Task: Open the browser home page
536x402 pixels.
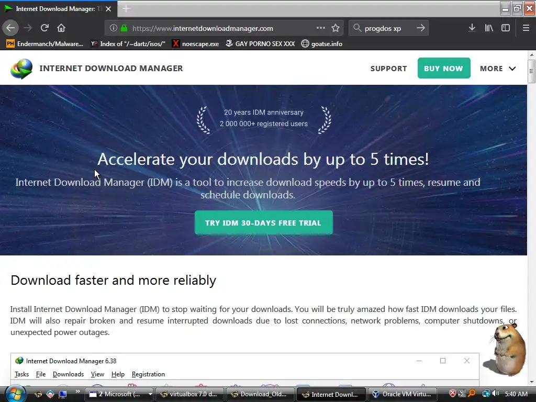Action: pos(61,28)
